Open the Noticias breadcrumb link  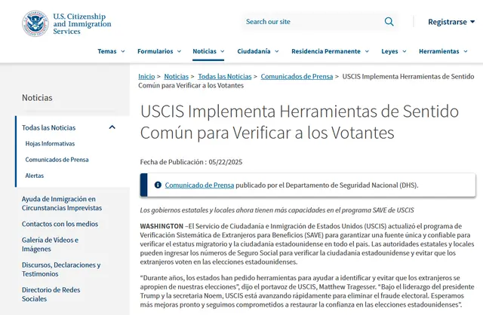point(176,76)
